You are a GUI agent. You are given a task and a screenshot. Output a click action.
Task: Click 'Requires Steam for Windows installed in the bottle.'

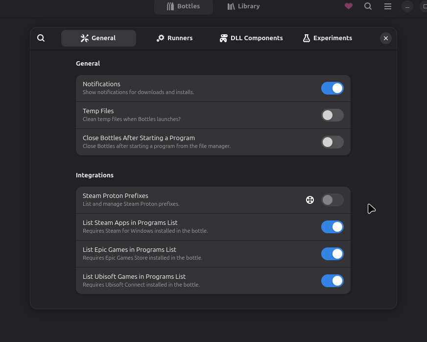[145, 231]
